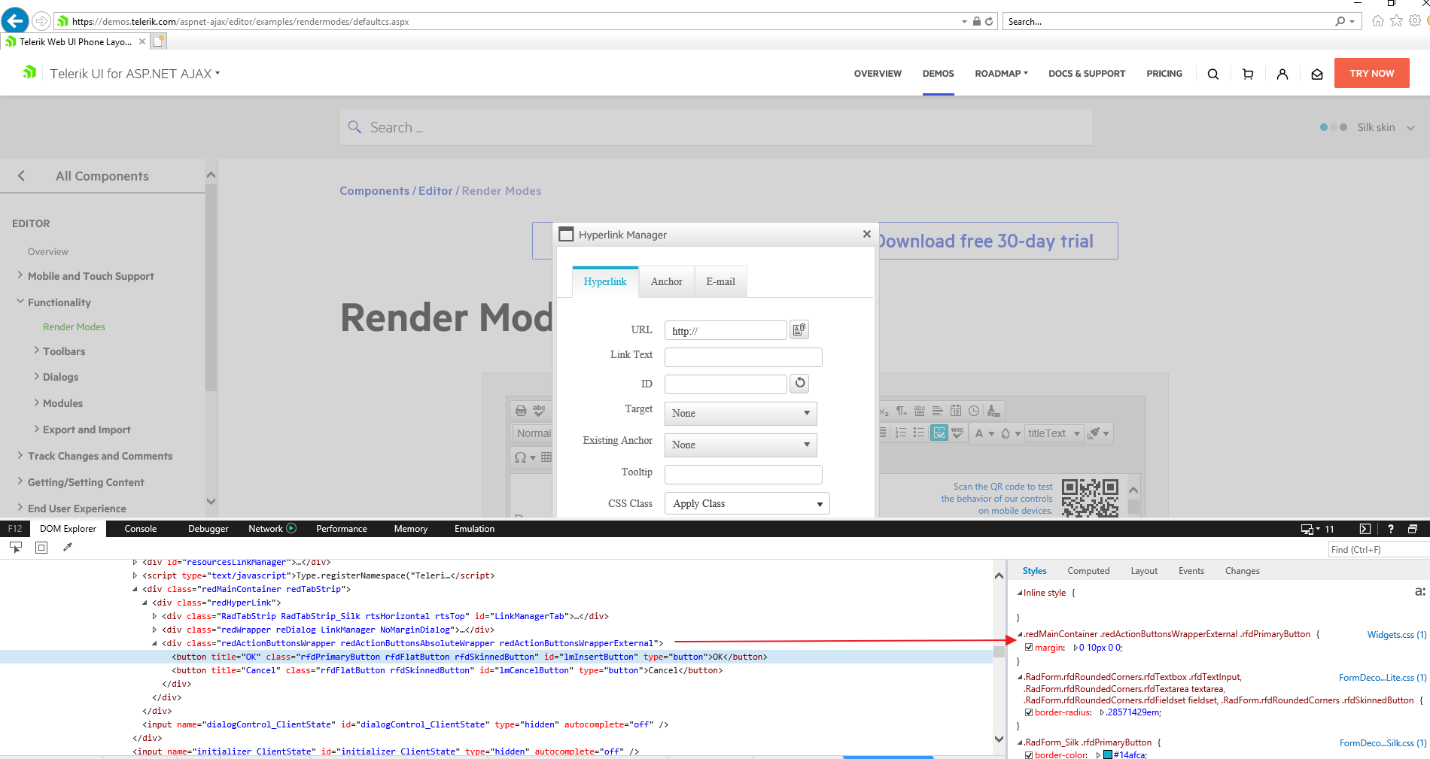Uncheck the border-color property checkbox
1430x759 pixels.
[1029, 754]
